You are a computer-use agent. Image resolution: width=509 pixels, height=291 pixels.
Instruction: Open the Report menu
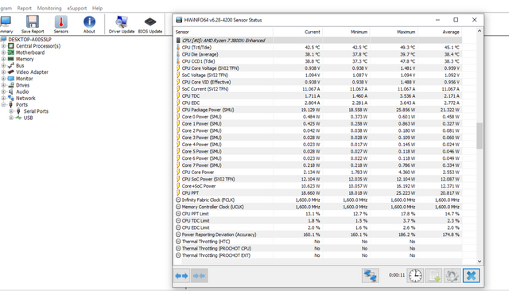tap(25, 8)
